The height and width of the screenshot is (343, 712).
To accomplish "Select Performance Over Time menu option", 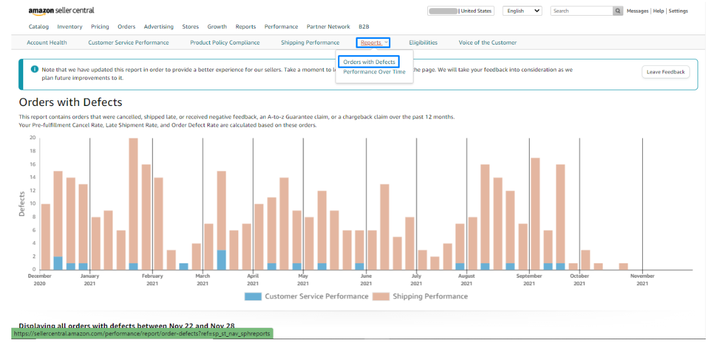I will click(x=374, y=72).
